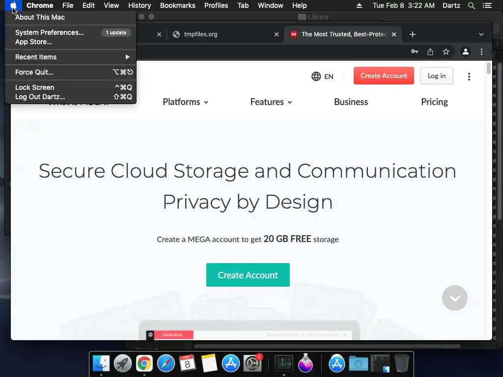Click the date and time in menu bar
This screenshot has height=377, width=503.
point(404,5)
